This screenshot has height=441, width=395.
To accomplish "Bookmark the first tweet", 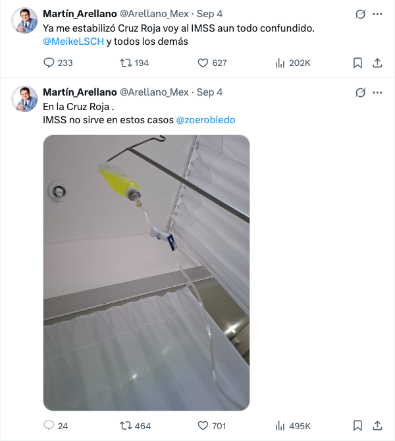I will (x=357, y=63).
